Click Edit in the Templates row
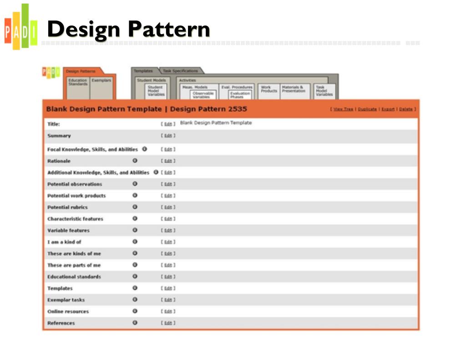466x350 pixels. pyautogui.click(x=168, y=288)
